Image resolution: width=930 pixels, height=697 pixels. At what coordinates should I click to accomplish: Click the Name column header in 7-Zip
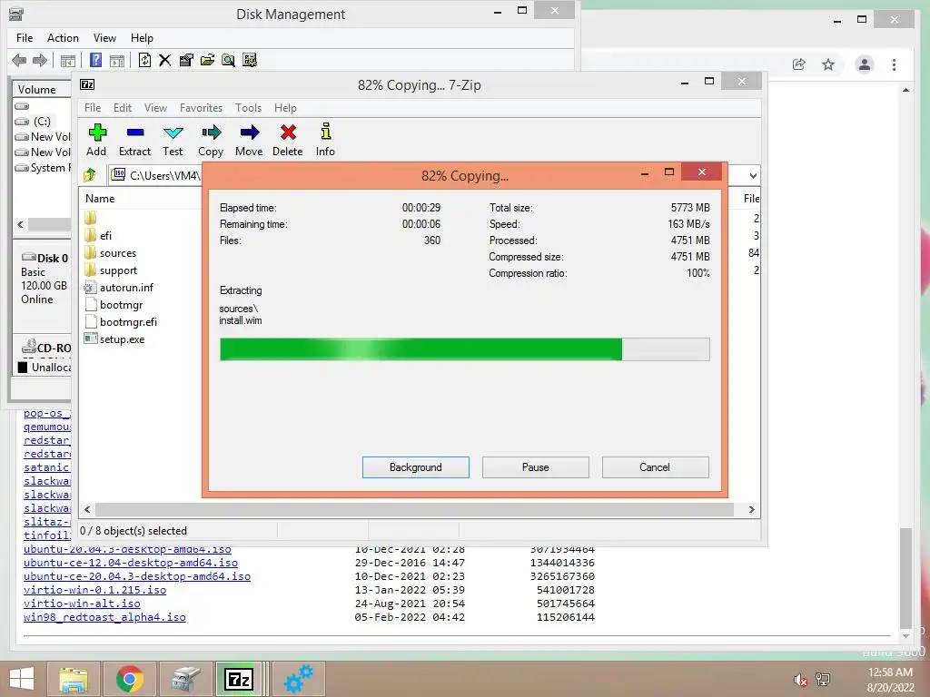coord(100,199)
